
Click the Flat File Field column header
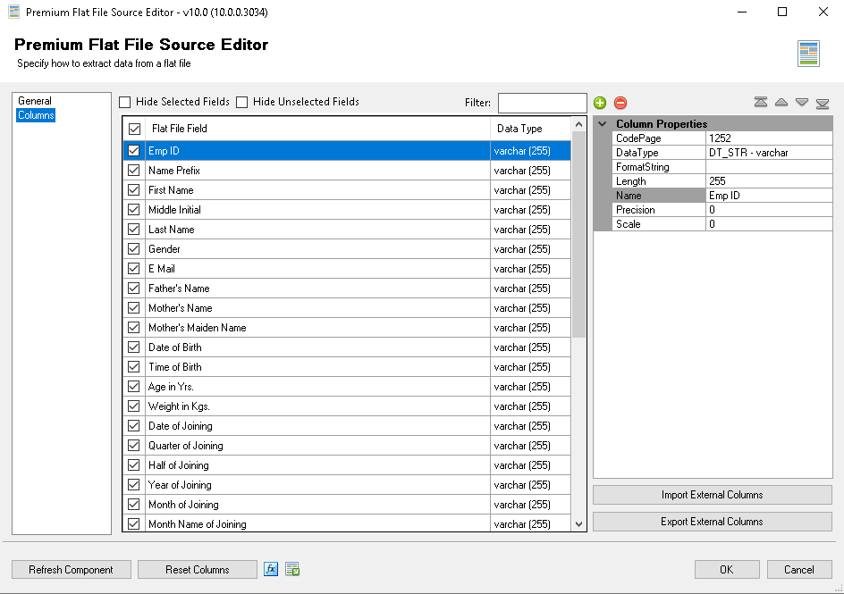pyautogui.click(x=317, y=129)
